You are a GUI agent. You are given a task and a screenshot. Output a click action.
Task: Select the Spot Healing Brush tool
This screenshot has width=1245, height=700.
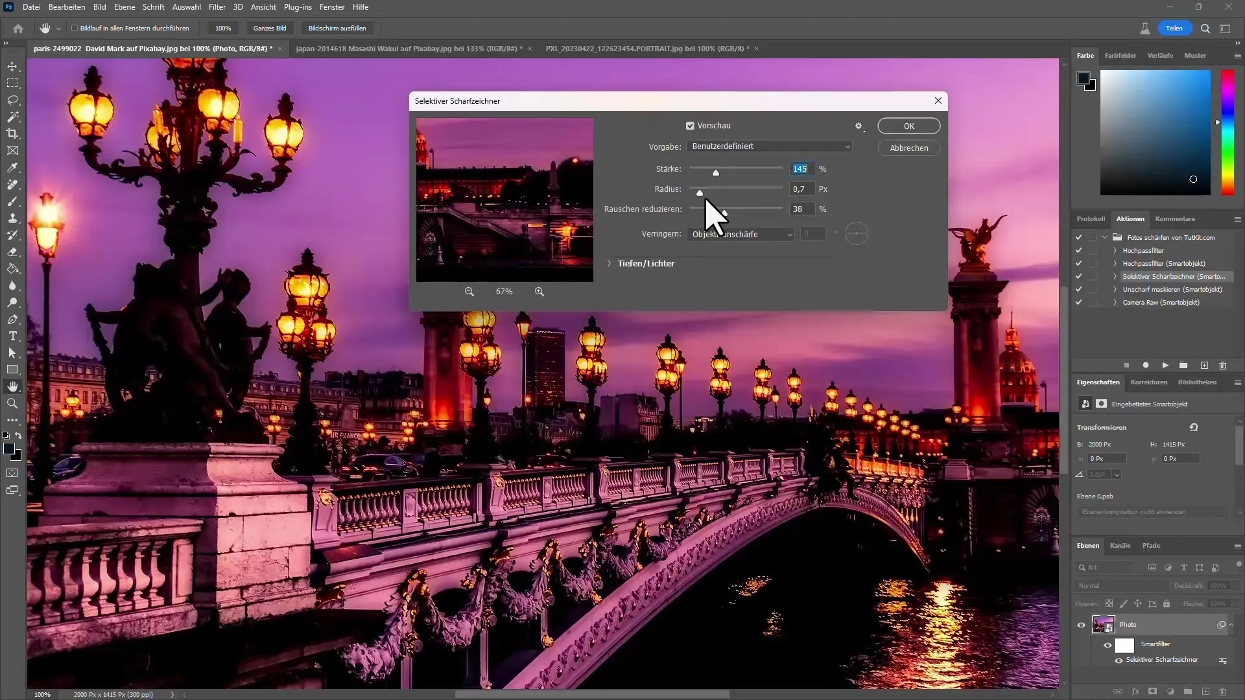tap(12, 185)
